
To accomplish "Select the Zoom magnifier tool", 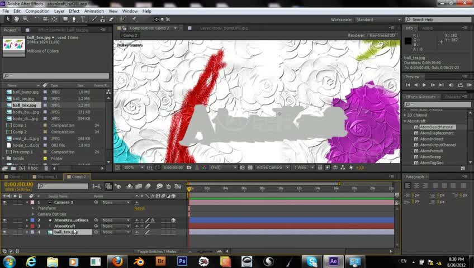I will [x=26, y=19].
